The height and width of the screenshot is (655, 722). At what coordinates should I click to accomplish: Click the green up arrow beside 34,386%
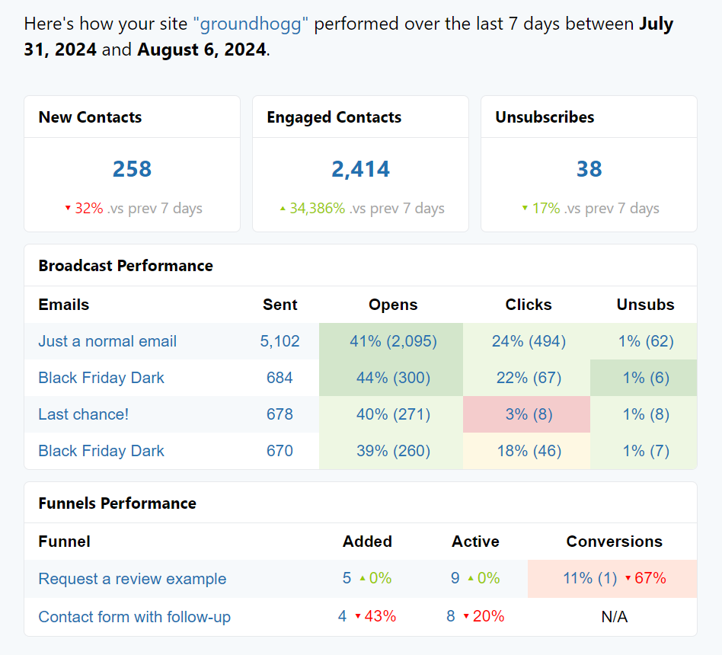283,209
